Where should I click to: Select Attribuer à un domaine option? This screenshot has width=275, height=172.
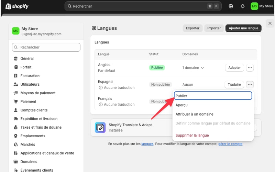(x=194, y=114)
